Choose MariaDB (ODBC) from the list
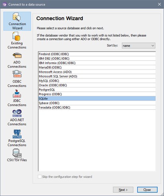This screenshot has width=164, height=196. 97,68
